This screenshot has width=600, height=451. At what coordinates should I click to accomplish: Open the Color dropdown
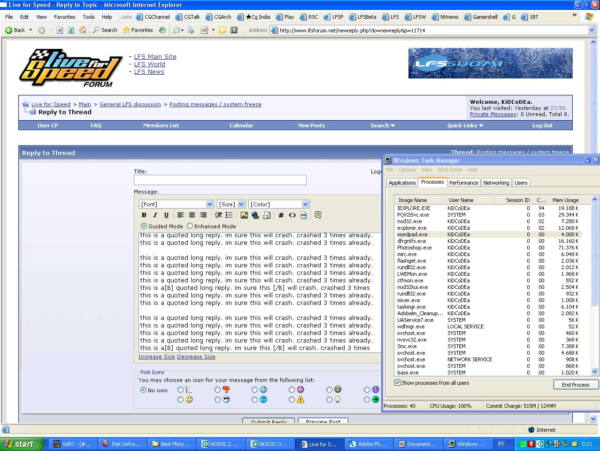305,204
